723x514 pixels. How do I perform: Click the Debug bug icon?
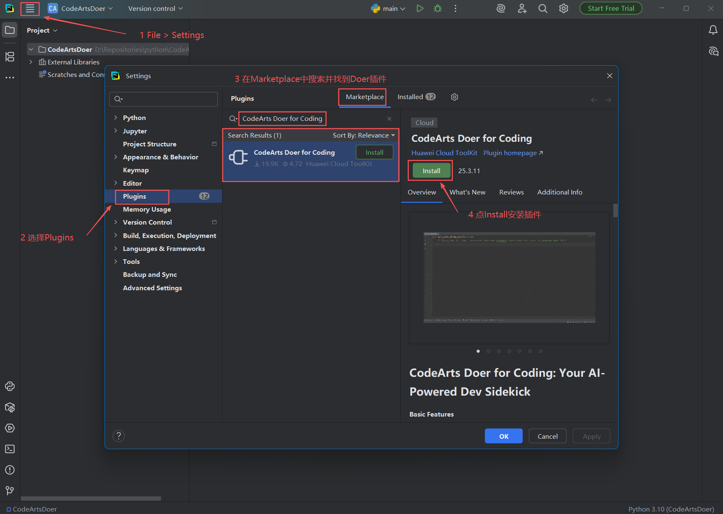click(438, 8)
